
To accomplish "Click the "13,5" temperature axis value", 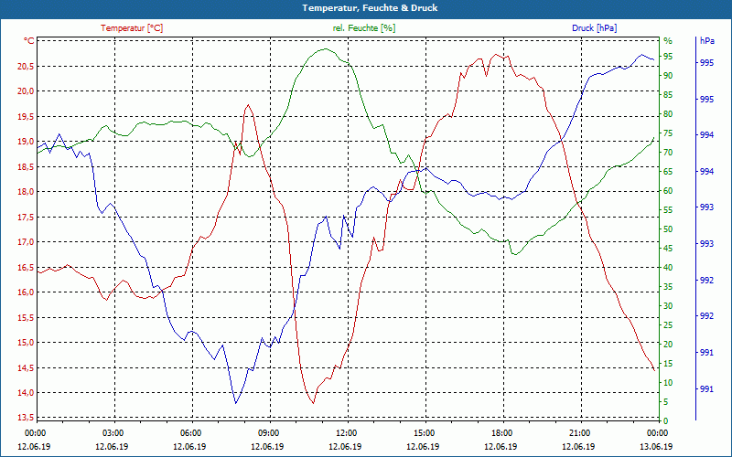I will 26,418.
